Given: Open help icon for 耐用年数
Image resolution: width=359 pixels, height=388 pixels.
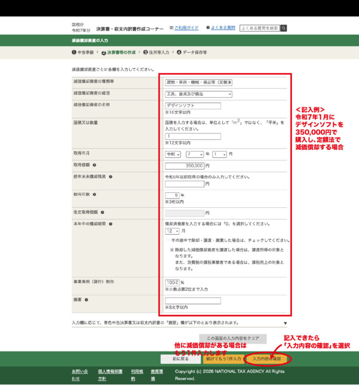Looking at the screenshot, I should (x=94, y=194).
